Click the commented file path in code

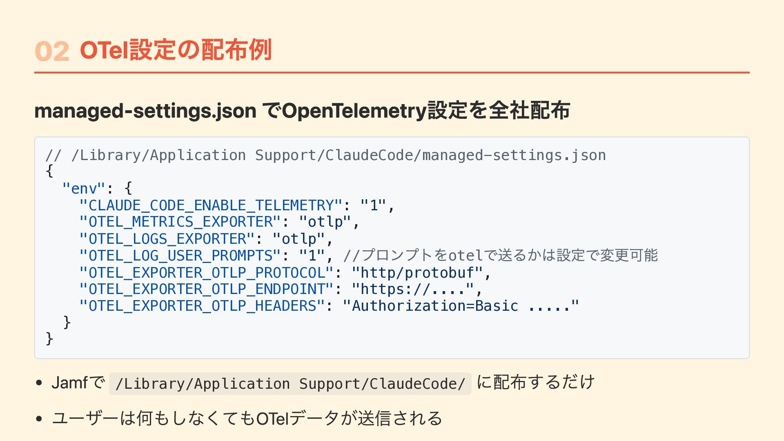325,155
